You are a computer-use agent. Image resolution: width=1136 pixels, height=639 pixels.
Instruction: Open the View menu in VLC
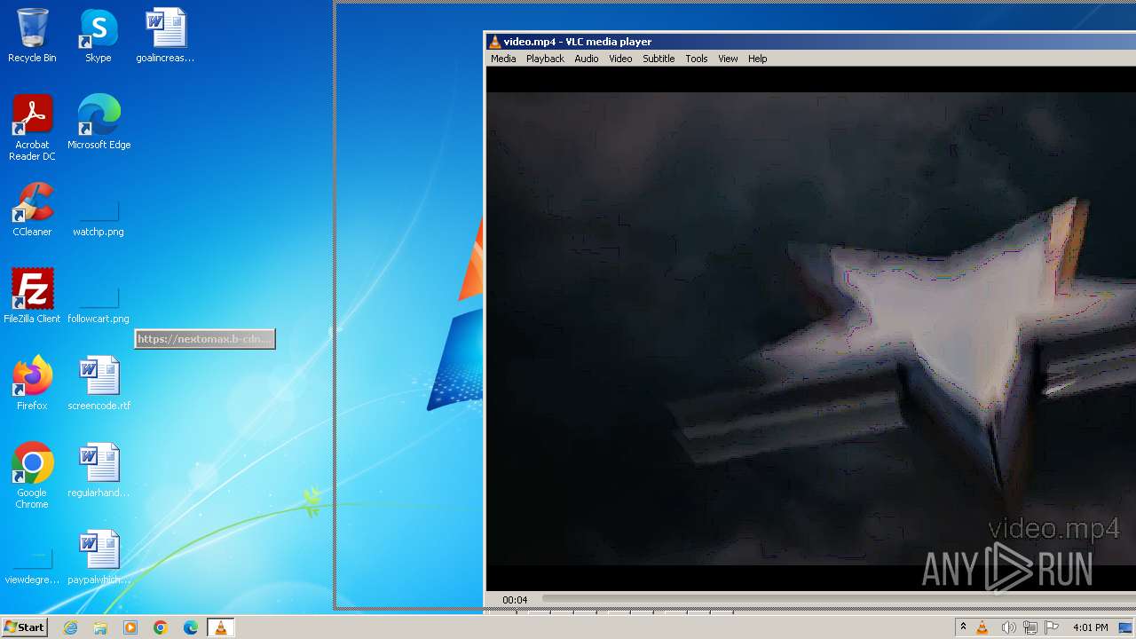pos(728,59)
